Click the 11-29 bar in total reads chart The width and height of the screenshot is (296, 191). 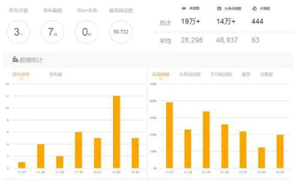pyautogui.click(x=206, y=140)
